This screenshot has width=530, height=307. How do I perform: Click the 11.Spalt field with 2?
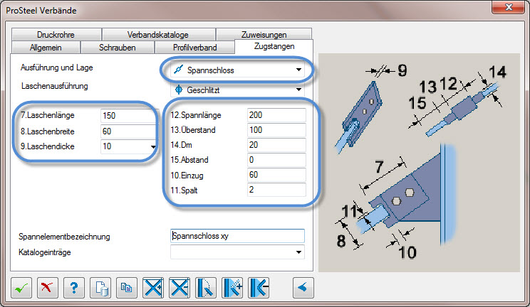[276, 190]
